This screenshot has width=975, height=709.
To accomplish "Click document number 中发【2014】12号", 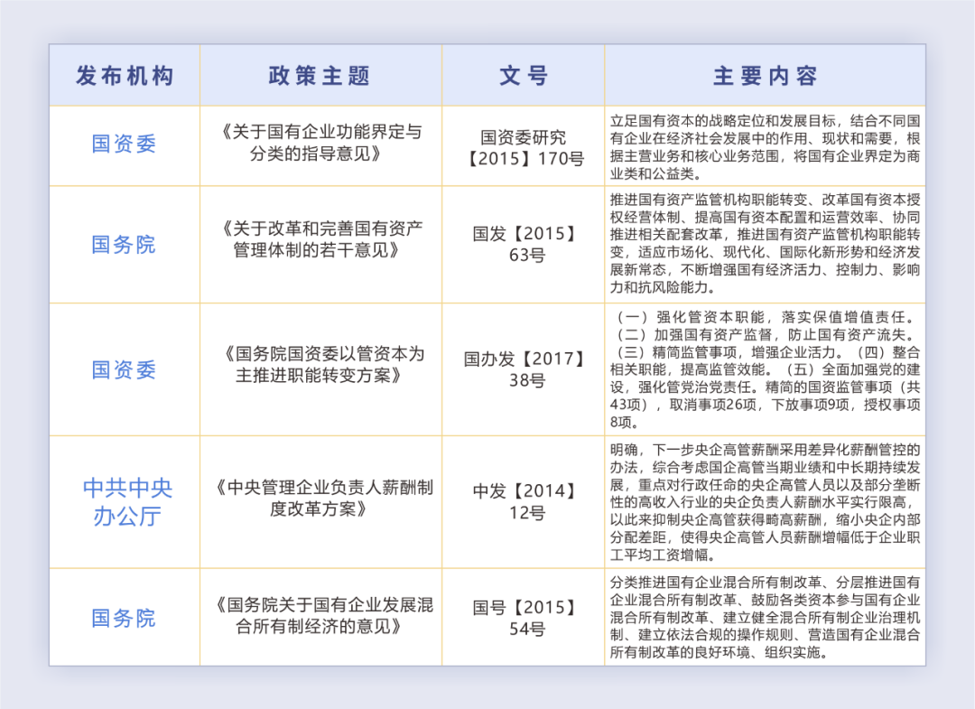I will click(524, 502).
